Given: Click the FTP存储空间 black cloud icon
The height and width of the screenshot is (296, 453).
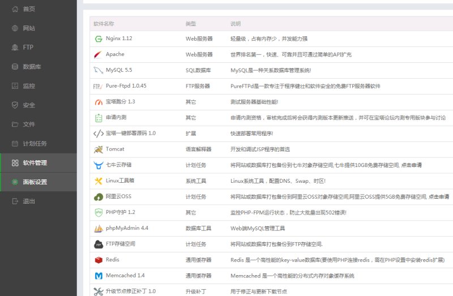Looking at the screenshot, I should tap(99, 244).
